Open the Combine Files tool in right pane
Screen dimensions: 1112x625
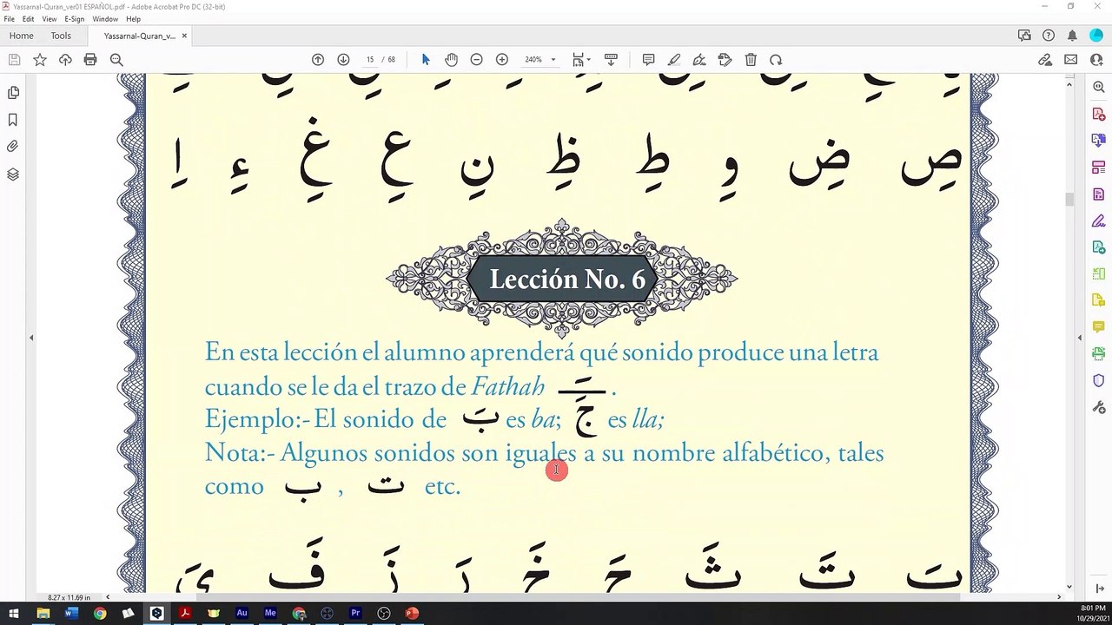pos(1099,141)
